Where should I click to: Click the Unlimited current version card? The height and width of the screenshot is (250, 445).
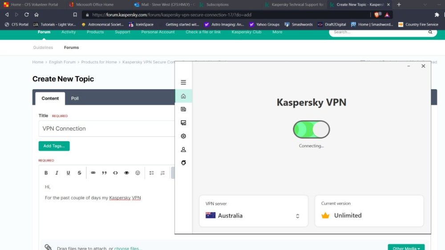pyautogui.click(x=369, y=211)
